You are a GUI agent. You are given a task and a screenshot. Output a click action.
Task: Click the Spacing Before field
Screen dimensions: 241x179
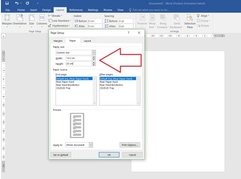pyautogui.click(x=126, y=21)
